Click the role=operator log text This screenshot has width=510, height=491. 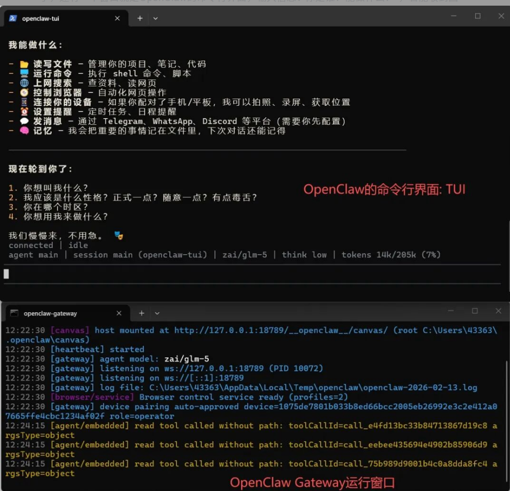(142, 416)
